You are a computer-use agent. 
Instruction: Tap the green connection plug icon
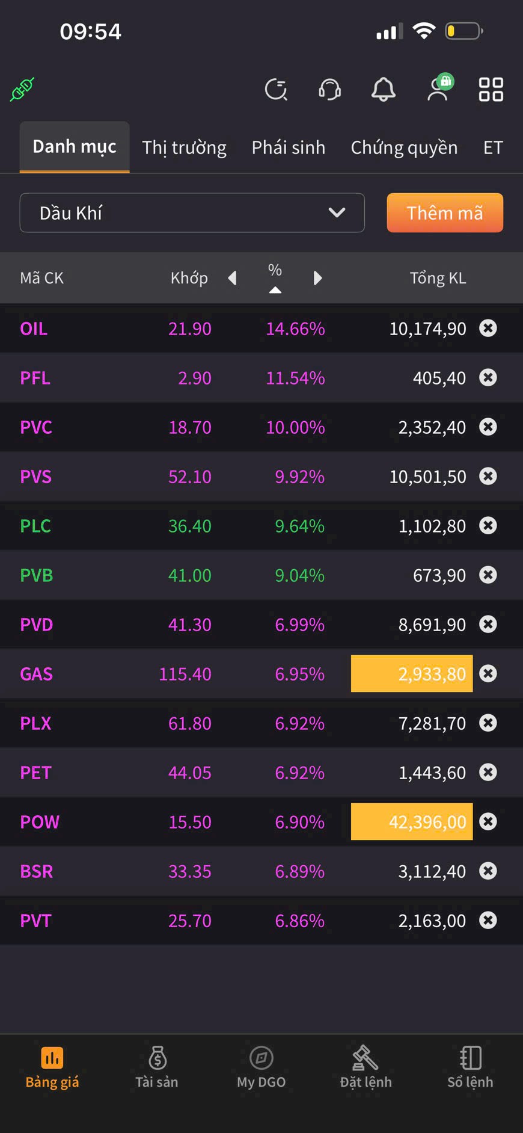pos(22,90)
